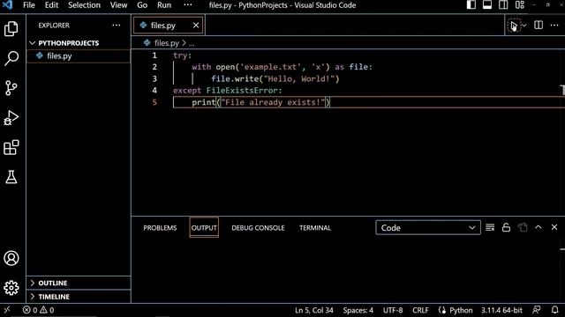The width and height of the screenshot is (565, 317).
Task: Change indentation via Spaces: 4
Action: click(358, 310)
